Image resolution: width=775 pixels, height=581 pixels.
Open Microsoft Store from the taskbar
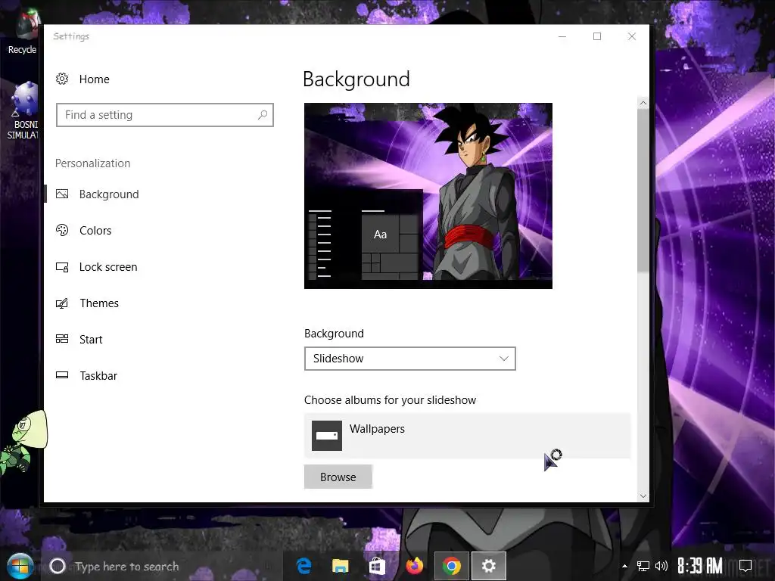point(377,566)
